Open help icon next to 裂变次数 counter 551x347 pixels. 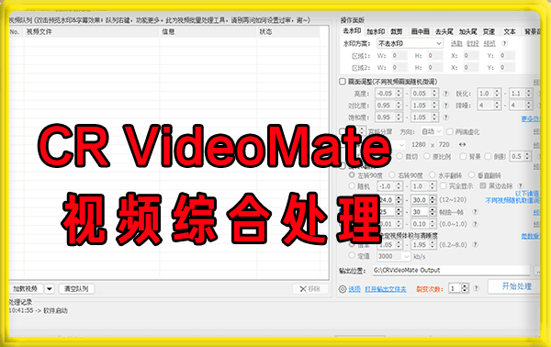point(476,288)
